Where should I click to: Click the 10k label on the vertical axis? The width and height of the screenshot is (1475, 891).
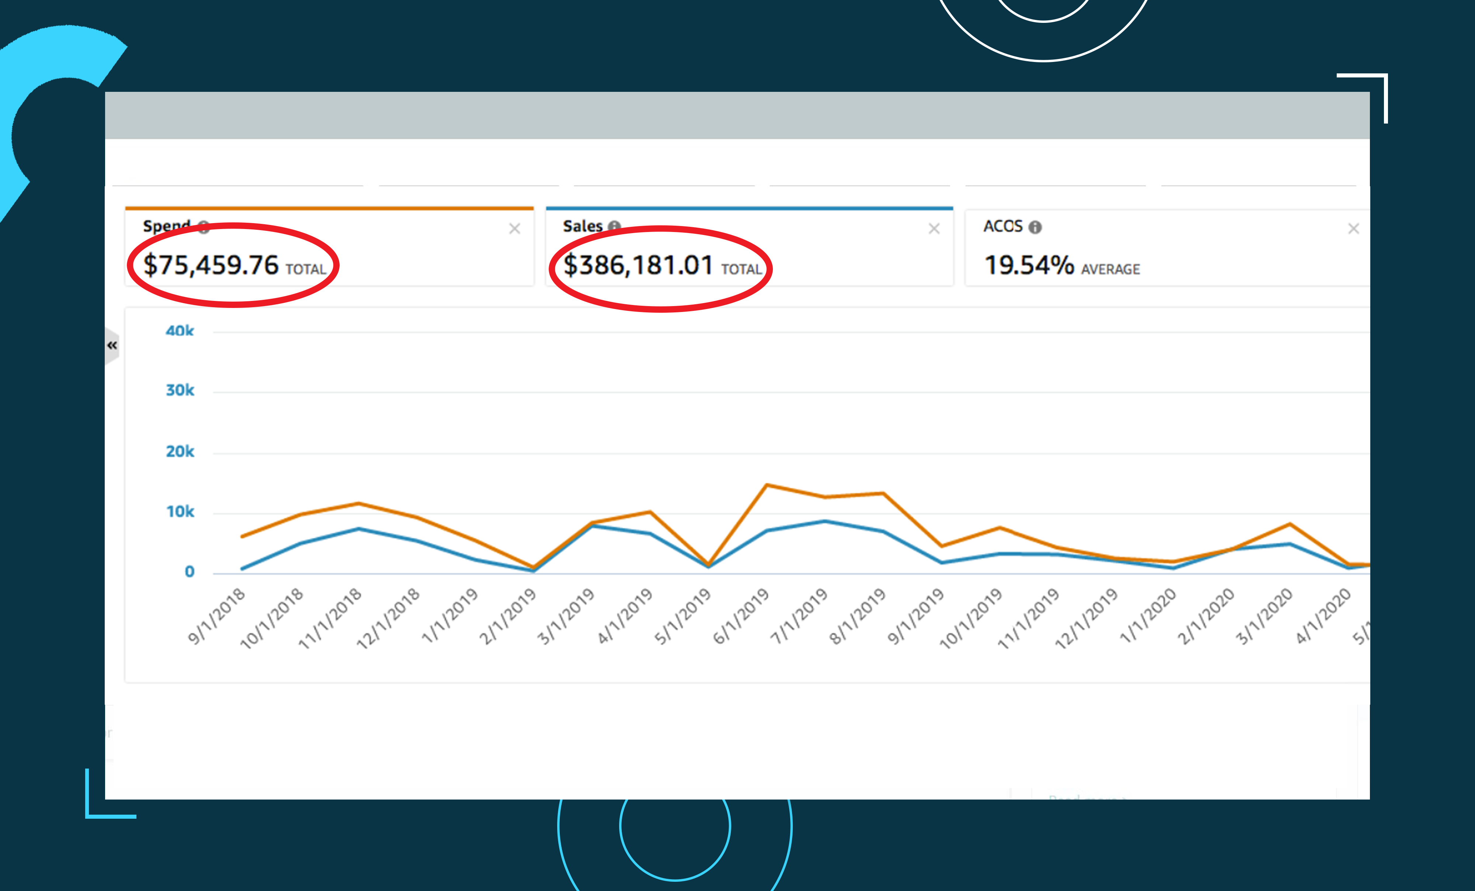click(x=180, y=512)
